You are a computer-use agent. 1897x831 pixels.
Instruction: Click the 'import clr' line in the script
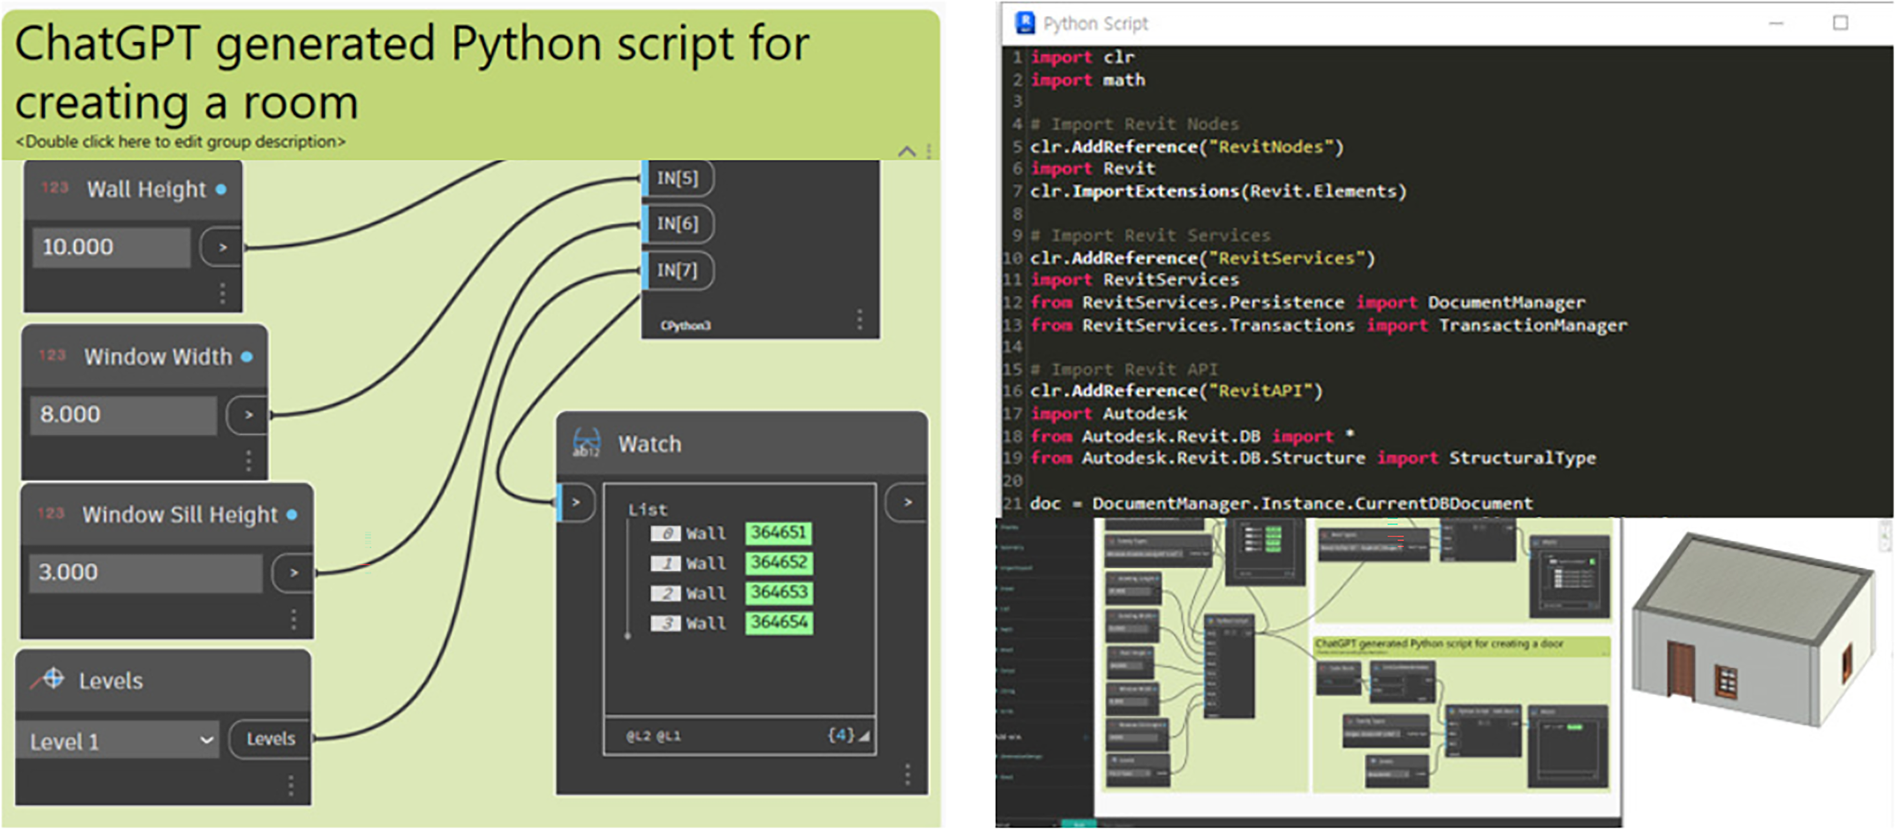pyautogui.click(x=1082, y=57)
